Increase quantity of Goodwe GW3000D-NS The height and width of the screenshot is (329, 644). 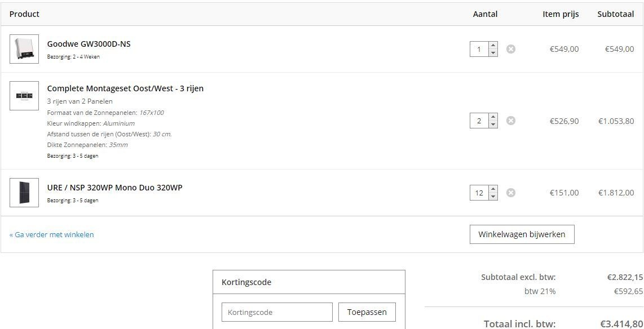click(493, 46)
